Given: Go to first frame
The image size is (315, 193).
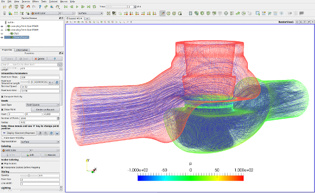Looking at the screenshot, I should pos(66,7).
